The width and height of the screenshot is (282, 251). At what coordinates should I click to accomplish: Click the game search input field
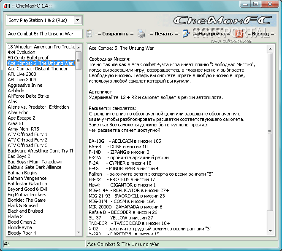(44, 34)
